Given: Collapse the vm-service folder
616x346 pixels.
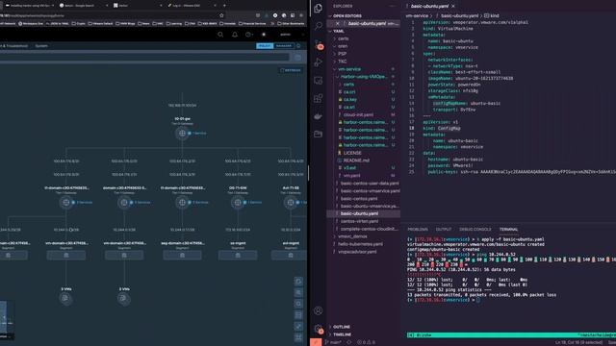Looking at the screenshot, I should pos(349,69).
